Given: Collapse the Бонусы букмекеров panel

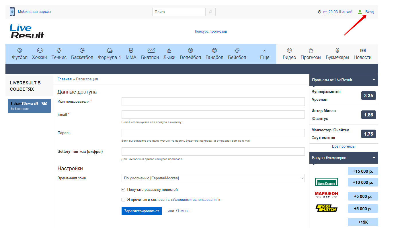Looking at the screenshot, I should pyautogui.click(x=374, y=158).
